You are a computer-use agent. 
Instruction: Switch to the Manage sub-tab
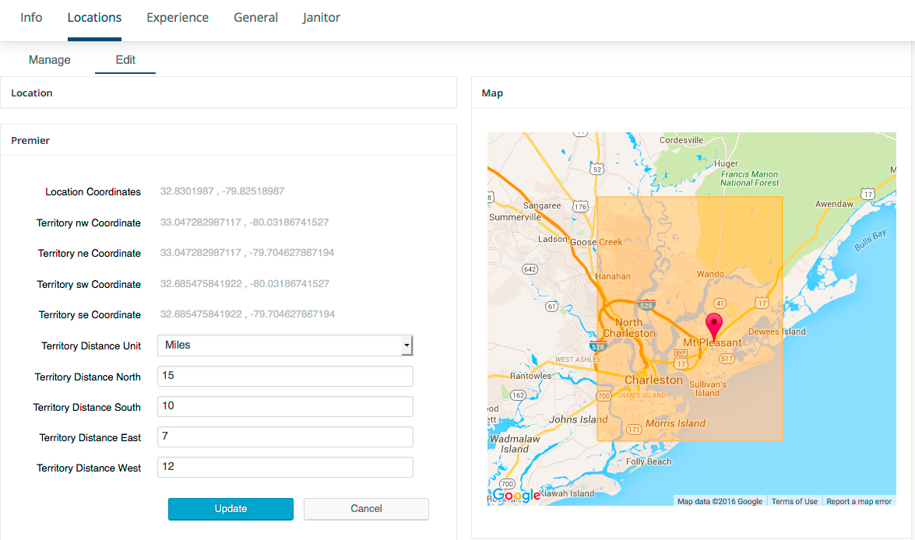50,60
